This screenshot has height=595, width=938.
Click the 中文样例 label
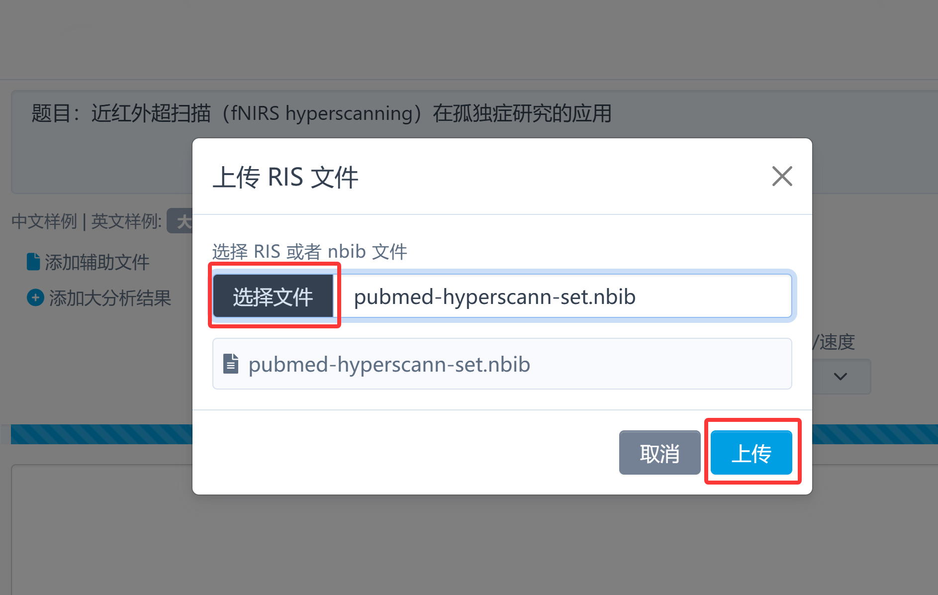point(44,221)
